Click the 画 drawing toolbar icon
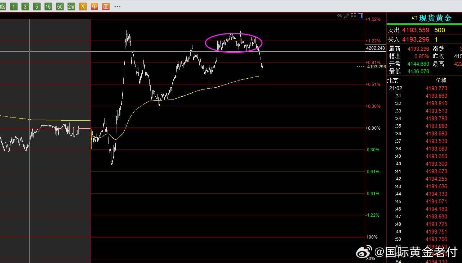Viewport: 462px width, 263px height. point(106,6)
